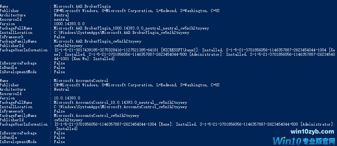Click the second package's IsDevelopmentMode label

[18, 142]
